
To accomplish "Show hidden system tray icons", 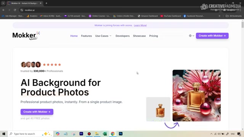I will point(211,134).
